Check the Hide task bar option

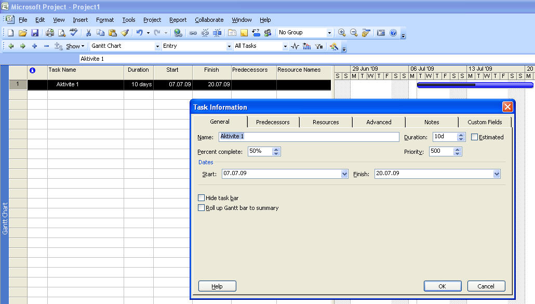point(202,198)
